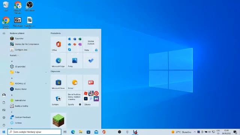Open the Spotify tile

coord(75,99)
